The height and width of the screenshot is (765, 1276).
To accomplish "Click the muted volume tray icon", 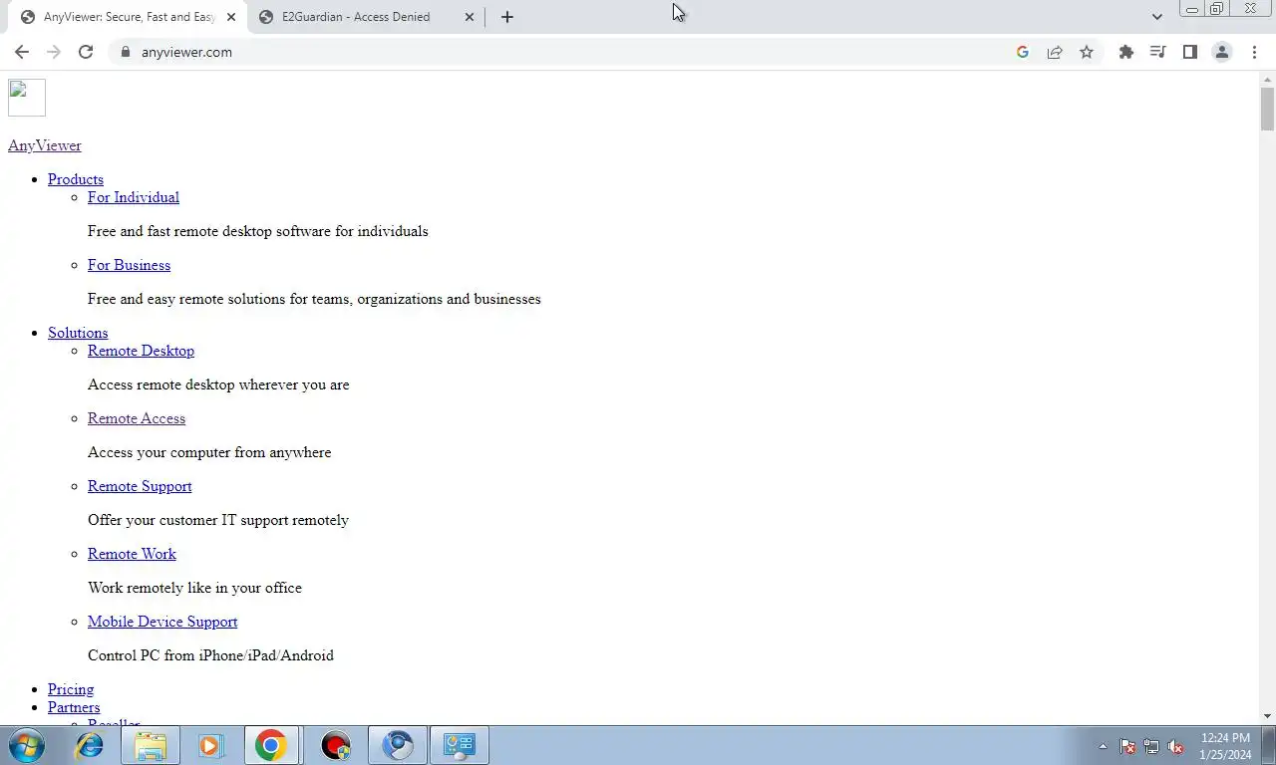I will point(1176,746).
